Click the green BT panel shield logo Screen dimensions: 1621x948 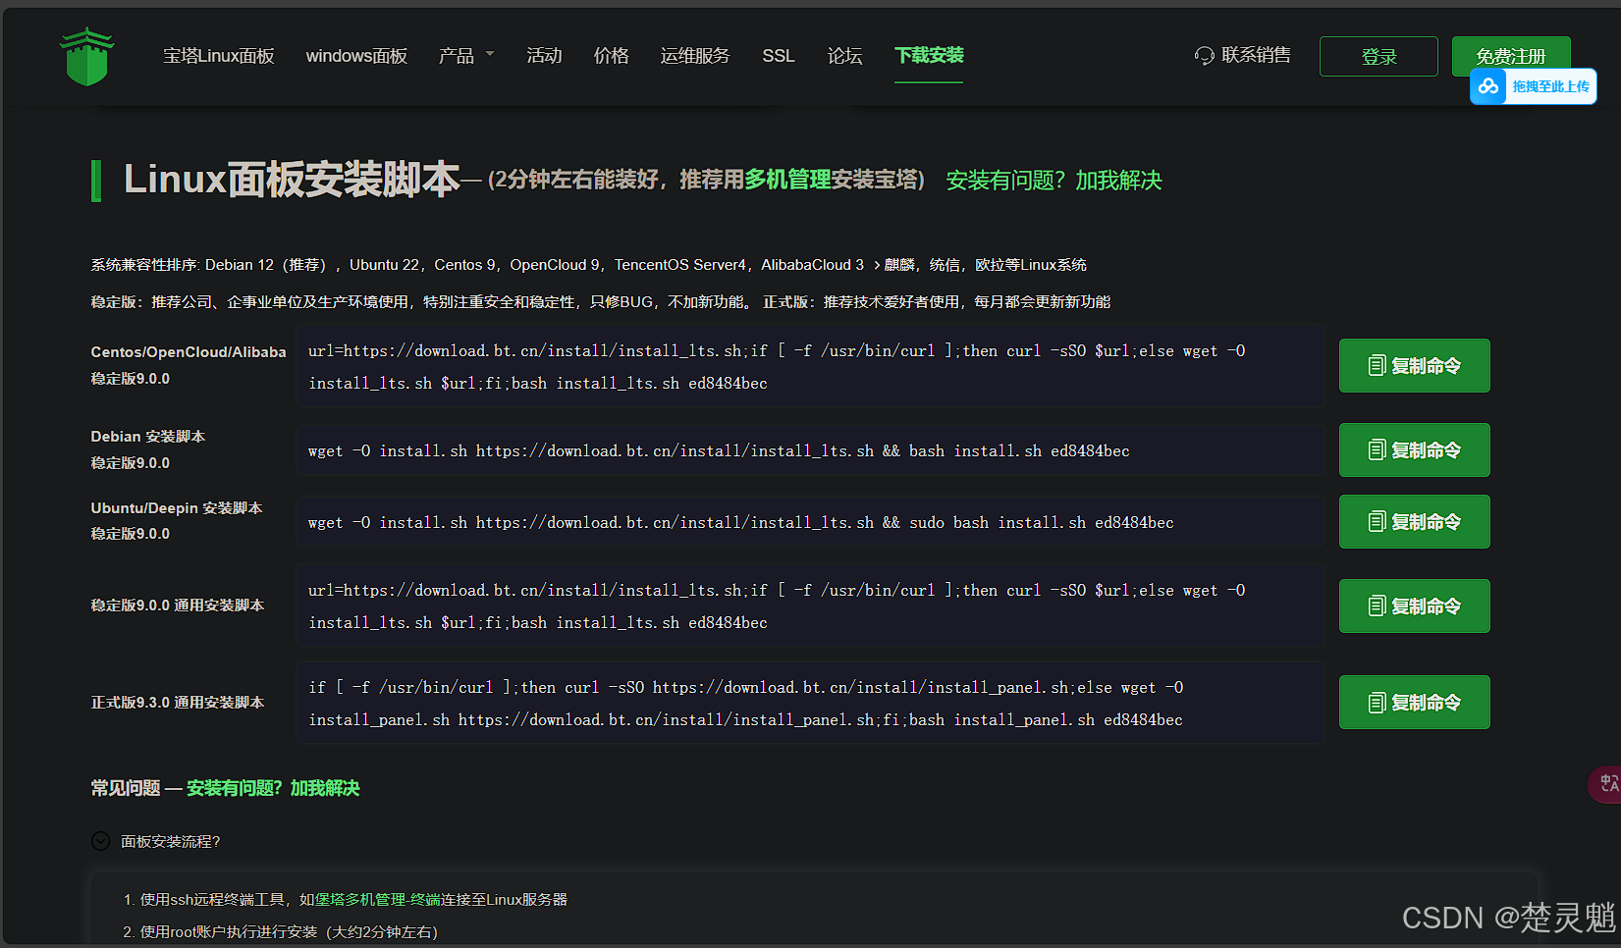[86, 57]
